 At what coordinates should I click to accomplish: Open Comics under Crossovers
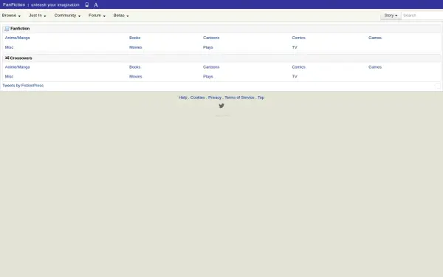298,67
